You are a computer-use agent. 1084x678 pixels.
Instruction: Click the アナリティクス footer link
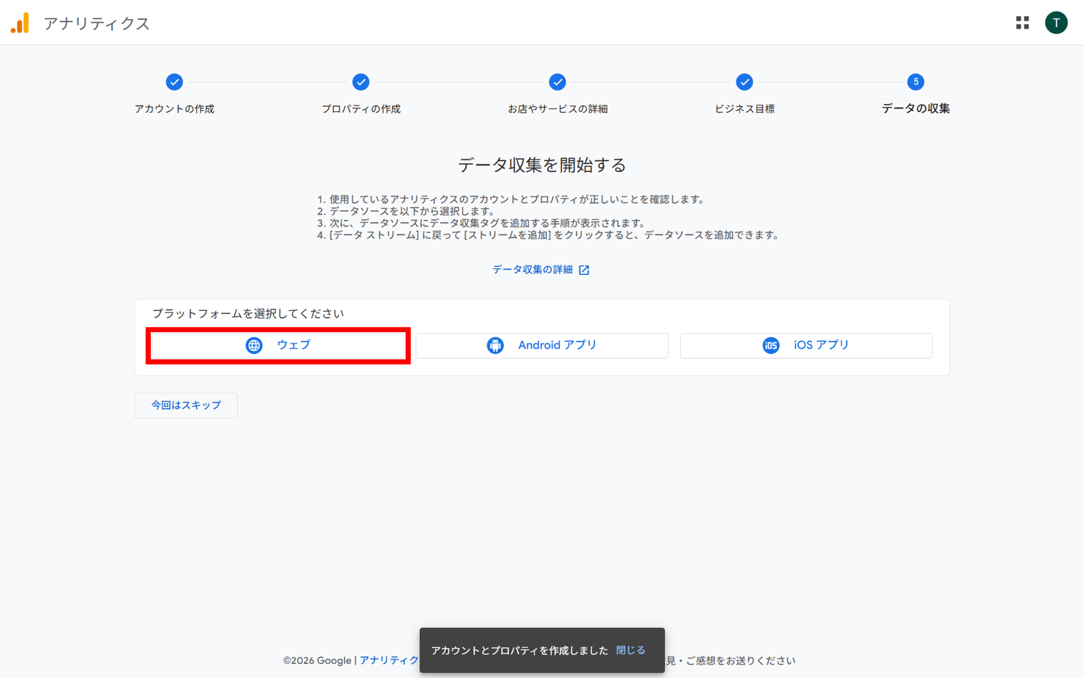click(x=389, y=660)
